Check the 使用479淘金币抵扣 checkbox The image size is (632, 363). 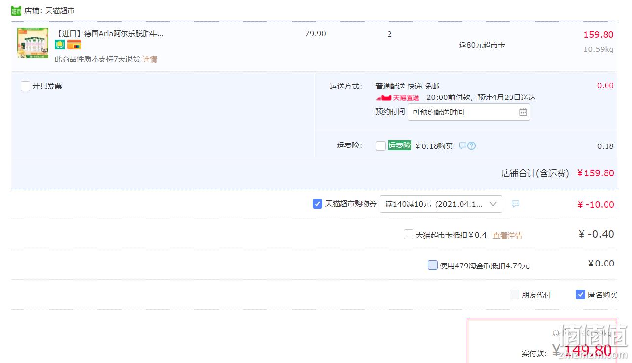(x=433, y=265)
